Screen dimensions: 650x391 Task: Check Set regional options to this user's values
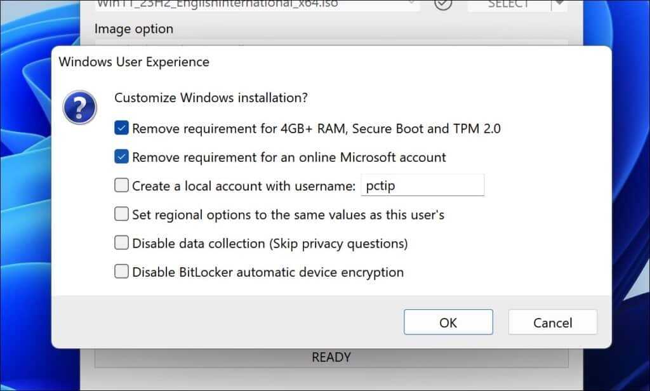(122, 215)
